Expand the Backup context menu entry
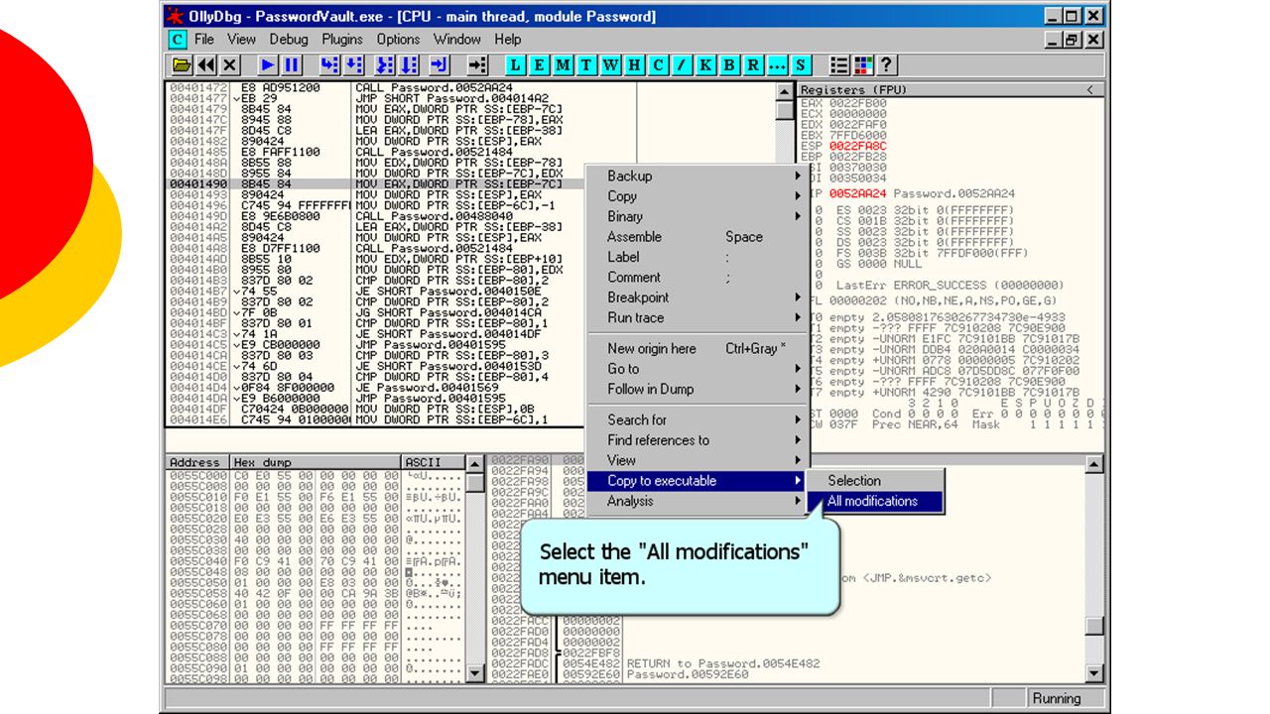The image size is (1270, 714). click(x=698, y=176)
